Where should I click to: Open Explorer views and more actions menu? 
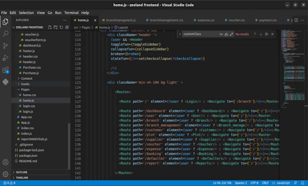pyautogui.click(x=65, y=20)
